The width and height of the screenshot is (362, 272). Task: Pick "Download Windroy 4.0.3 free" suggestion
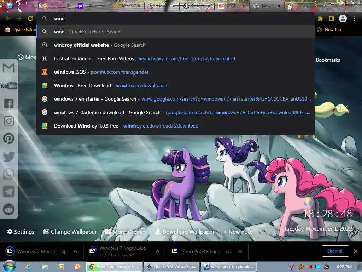(x=175, y=126)
